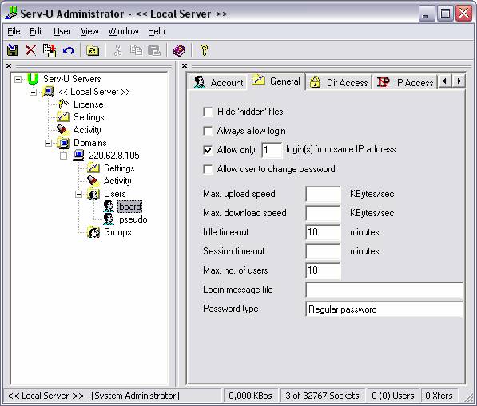Open the View menu

point(89,31)
